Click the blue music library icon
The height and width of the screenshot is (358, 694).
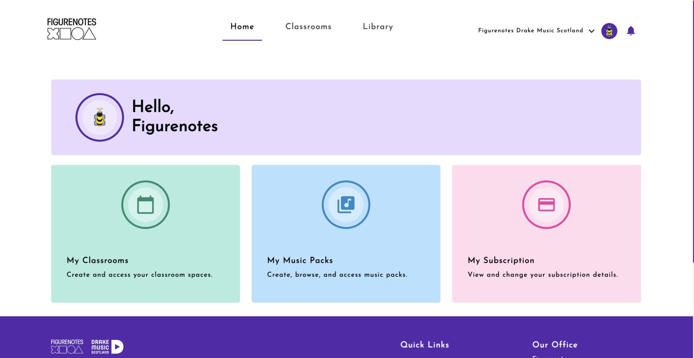[346, 205]
